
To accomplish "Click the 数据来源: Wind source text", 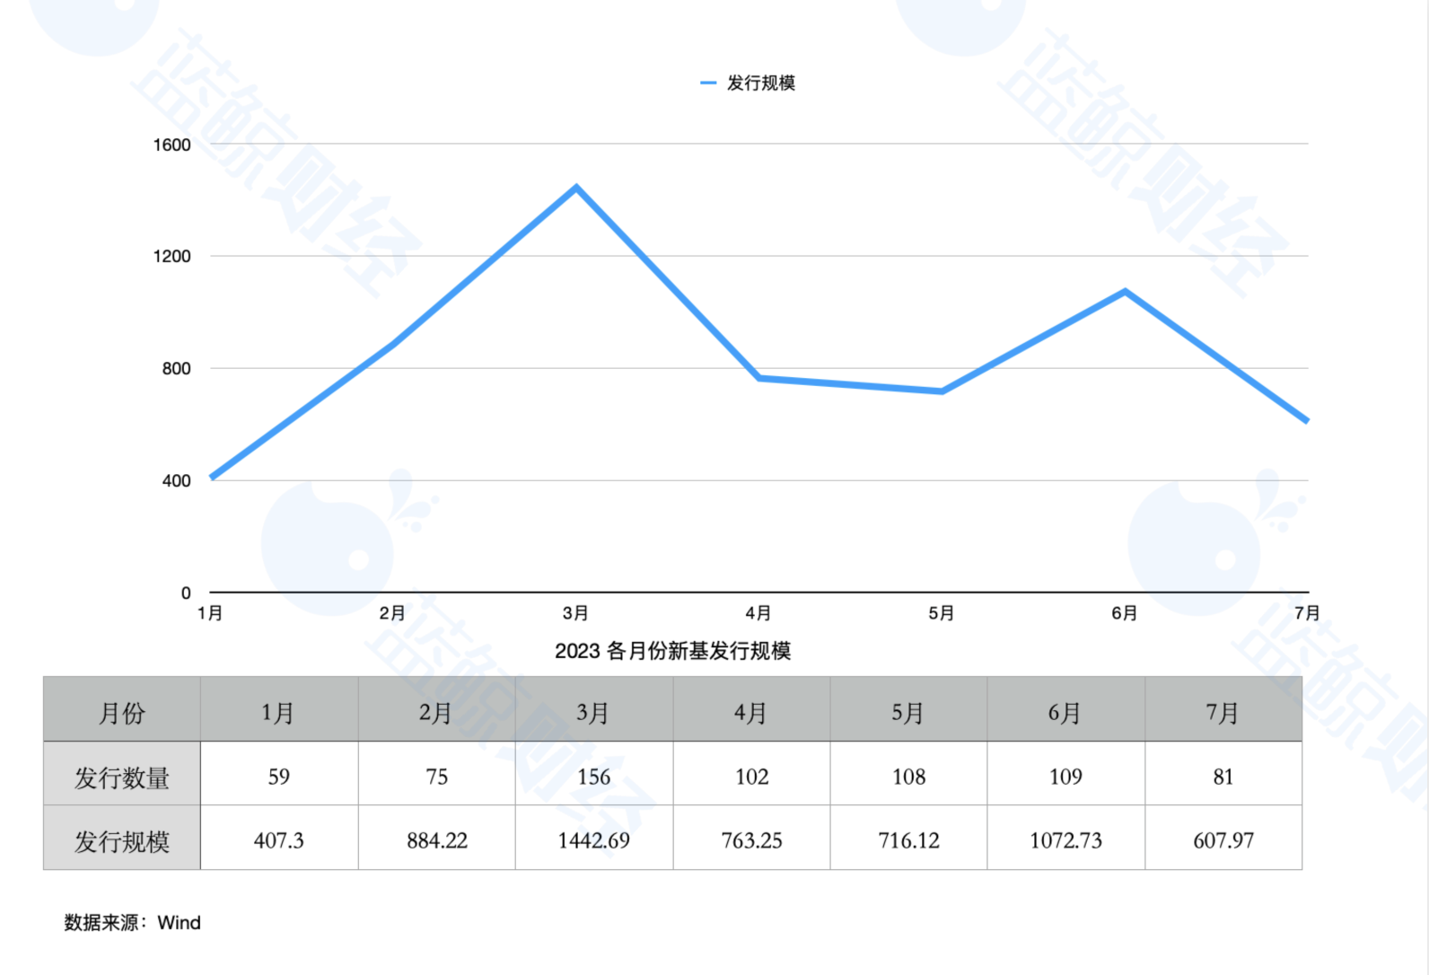I will [132, 923].
